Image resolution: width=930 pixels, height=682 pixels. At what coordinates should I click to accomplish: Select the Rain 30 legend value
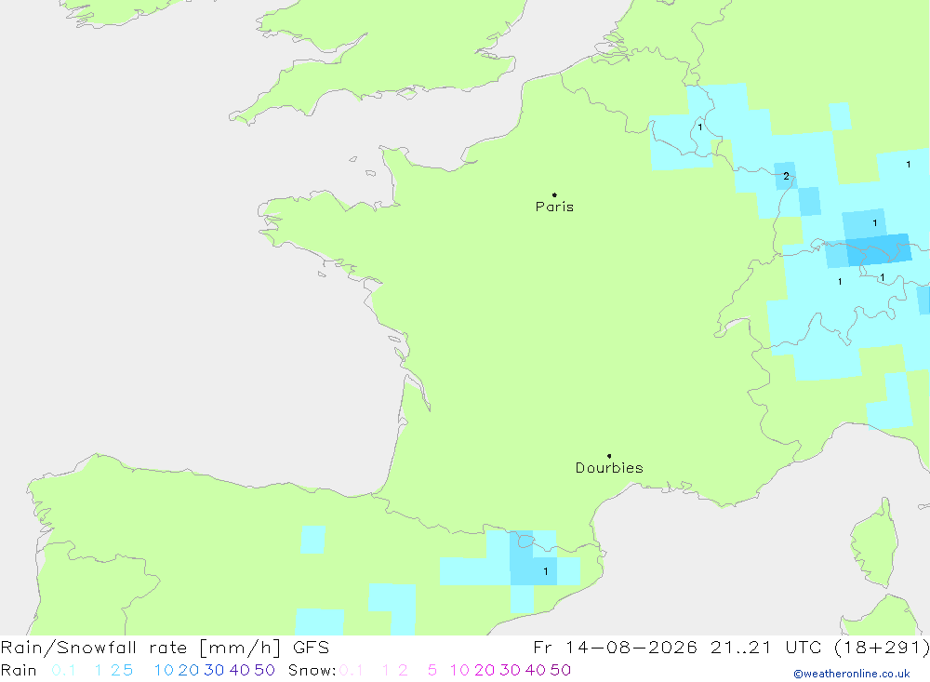(x=214, y=670)
